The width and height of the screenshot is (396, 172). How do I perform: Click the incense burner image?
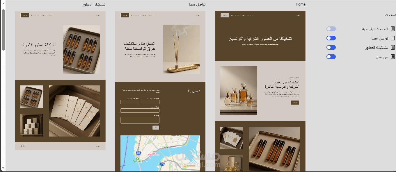click(182, 49)
